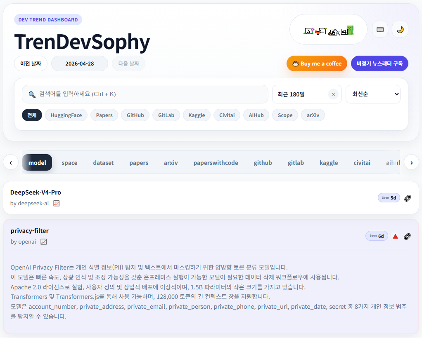The width and height of the screenshot is (422, 338).
Task: Collapse the privacy-filter card title
Action: (x=30, y=231)
